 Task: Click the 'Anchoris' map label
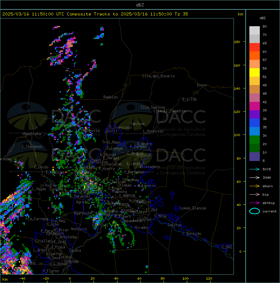tap(79, 229)
